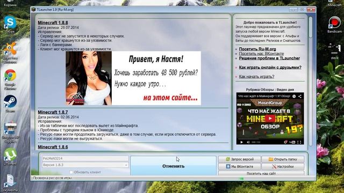
Task: Click the video progress bar in the player
Action: pos(270,139)
